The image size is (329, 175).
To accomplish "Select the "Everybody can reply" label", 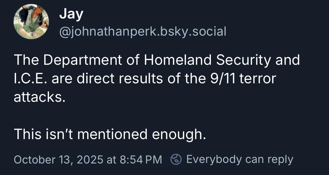I will 240,160.
